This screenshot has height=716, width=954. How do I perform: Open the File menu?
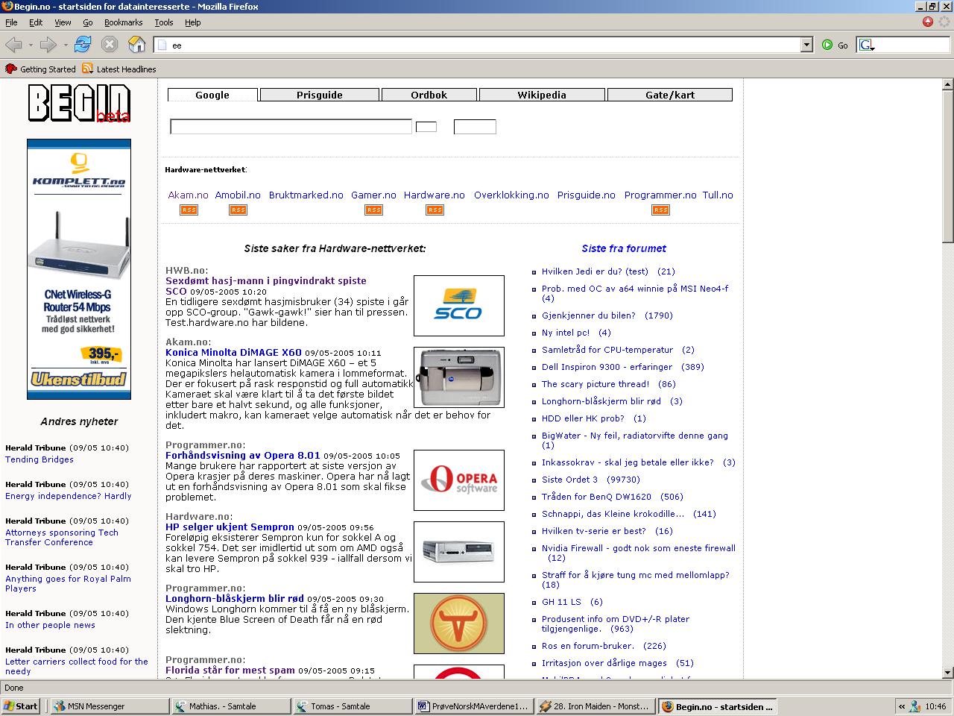click(11, 22)
